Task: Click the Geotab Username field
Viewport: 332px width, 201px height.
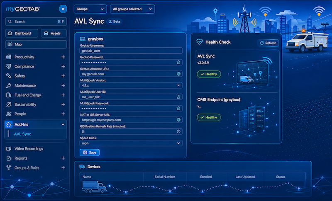Action: (x=131, y=51)
